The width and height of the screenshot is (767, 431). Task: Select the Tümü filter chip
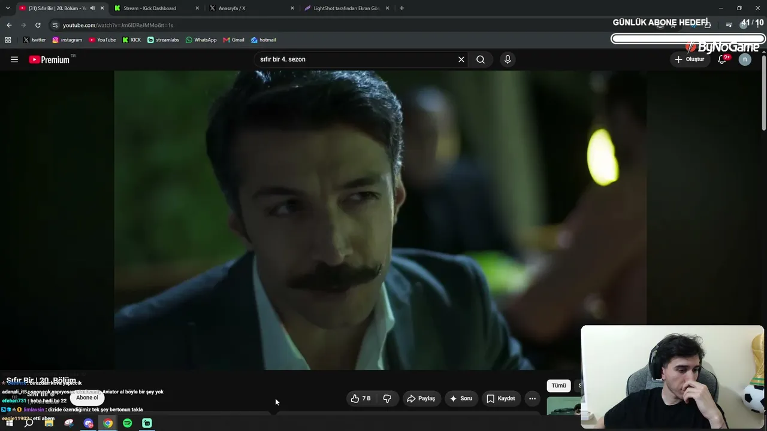(558, 386)
